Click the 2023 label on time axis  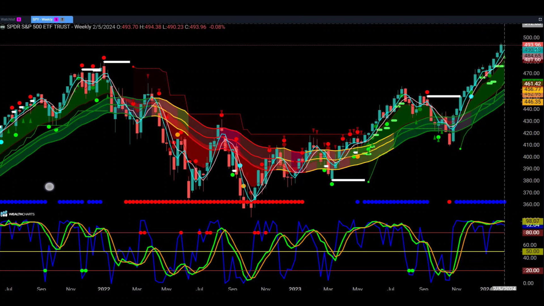(295, 289)
